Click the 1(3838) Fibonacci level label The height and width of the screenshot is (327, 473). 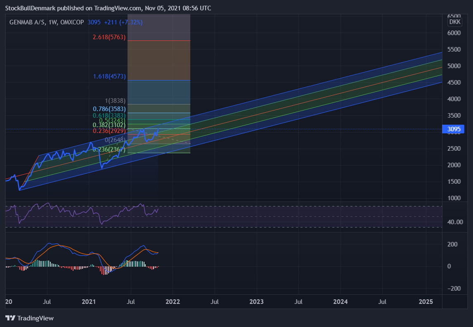[115, 101]
